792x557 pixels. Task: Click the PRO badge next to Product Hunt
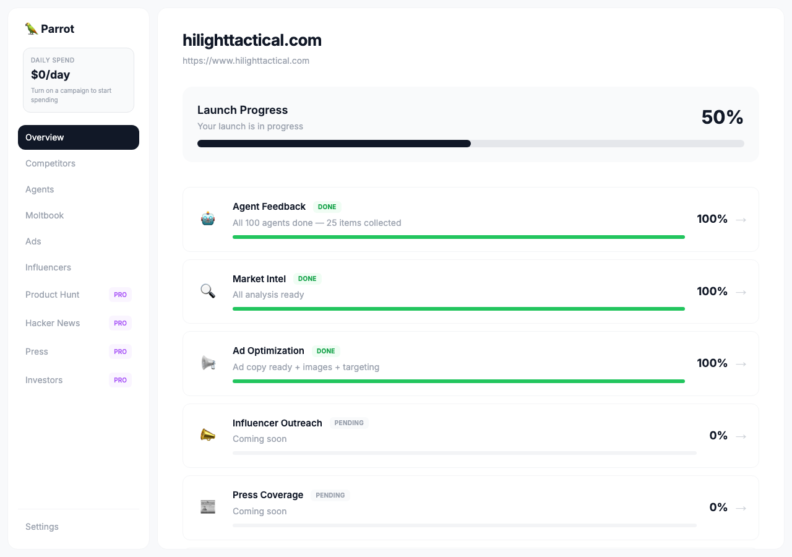[120, 295]
